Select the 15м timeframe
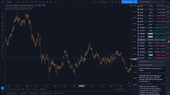170x95 pixels. click(27, 2)
